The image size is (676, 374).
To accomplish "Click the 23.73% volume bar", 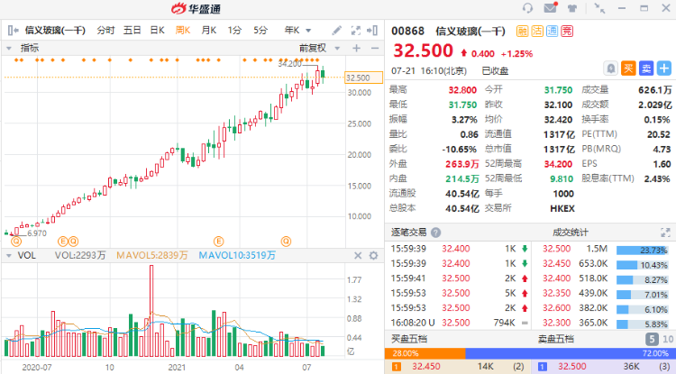I will click(643, 251).
